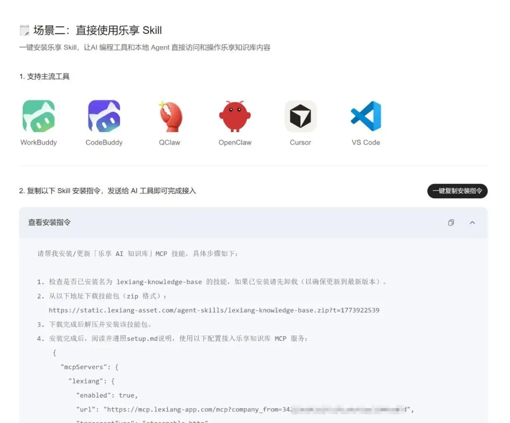Click the QClaw label

click(x=170, y=142)
